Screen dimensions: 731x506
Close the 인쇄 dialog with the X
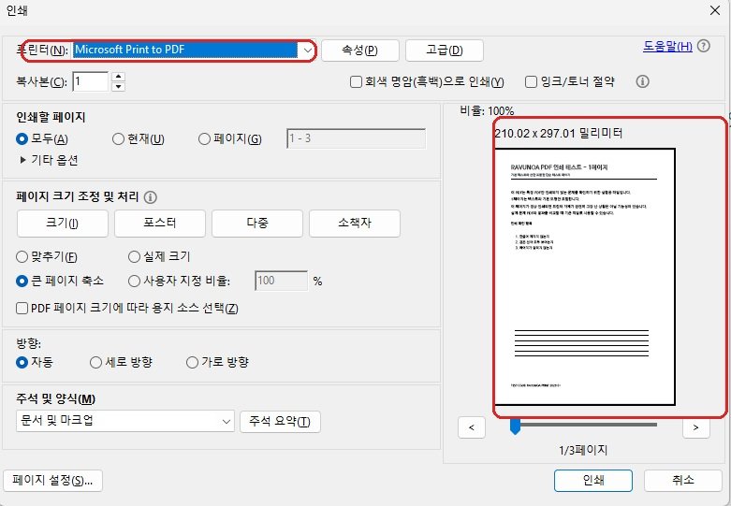click(x=715, y=10)
